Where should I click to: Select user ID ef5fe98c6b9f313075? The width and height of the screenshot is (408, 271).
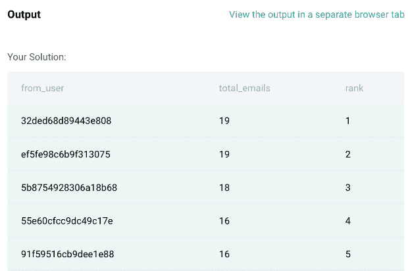(x=66, y=154)
